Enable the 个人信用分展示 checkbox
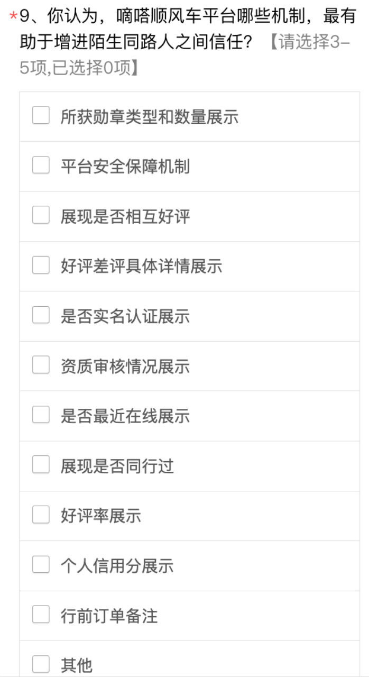Viewport: 369px width, 677px height. [41, 565]
